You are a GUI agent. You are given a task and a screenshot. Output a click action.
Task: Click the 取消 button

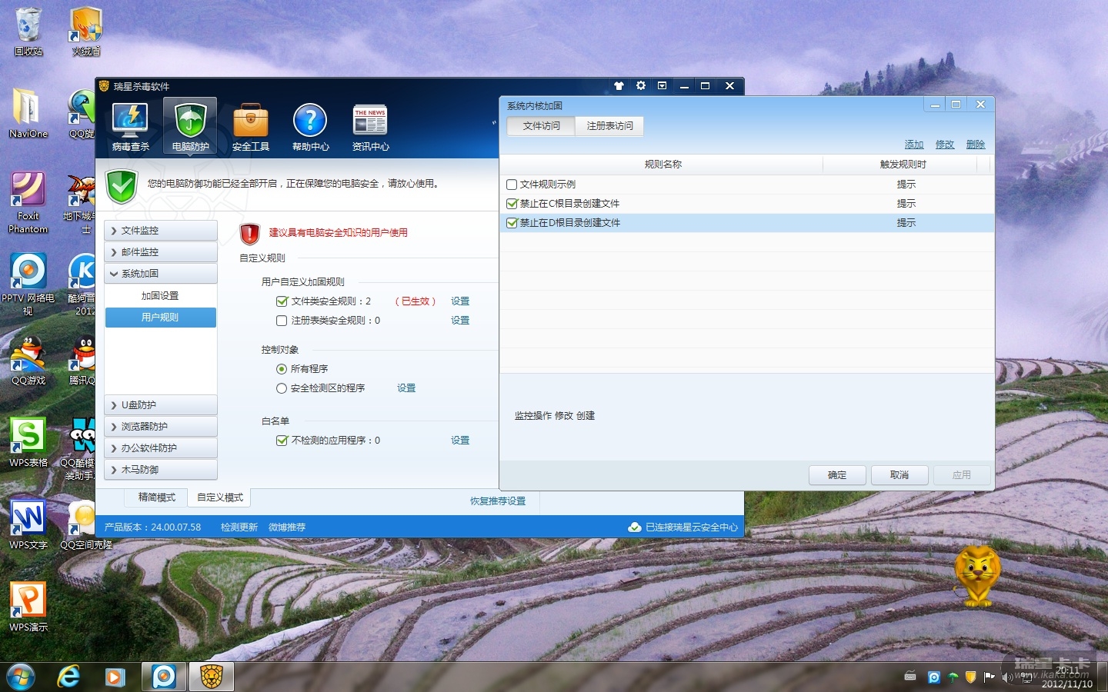(899, 475)
